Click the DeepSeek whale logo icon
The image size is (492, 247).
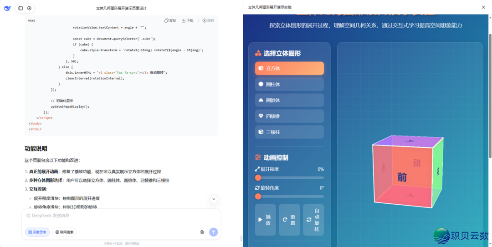(x=8, y=8)
